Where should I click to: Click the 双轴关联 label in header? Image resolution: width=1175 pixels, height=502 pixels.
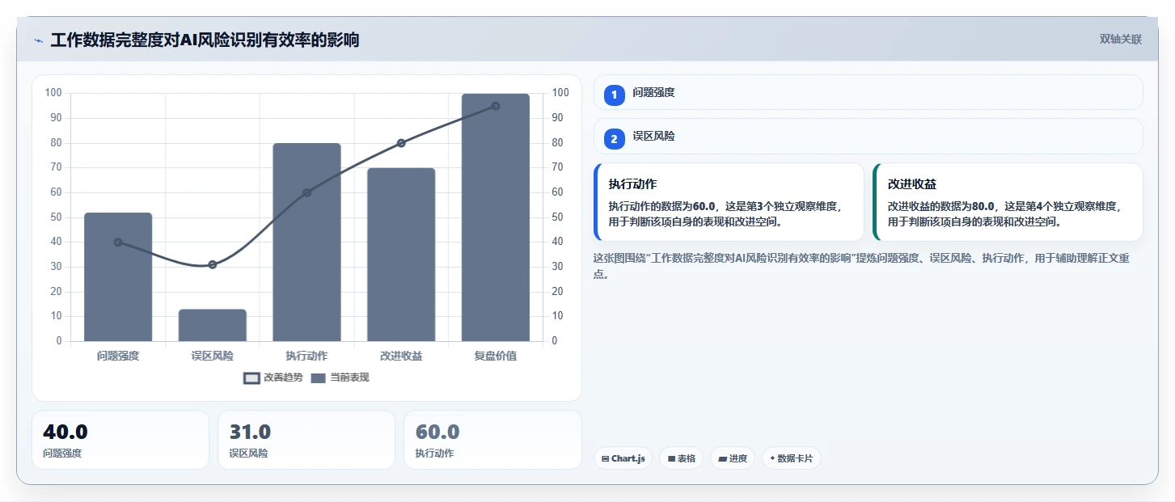[x=1120, y=39]
